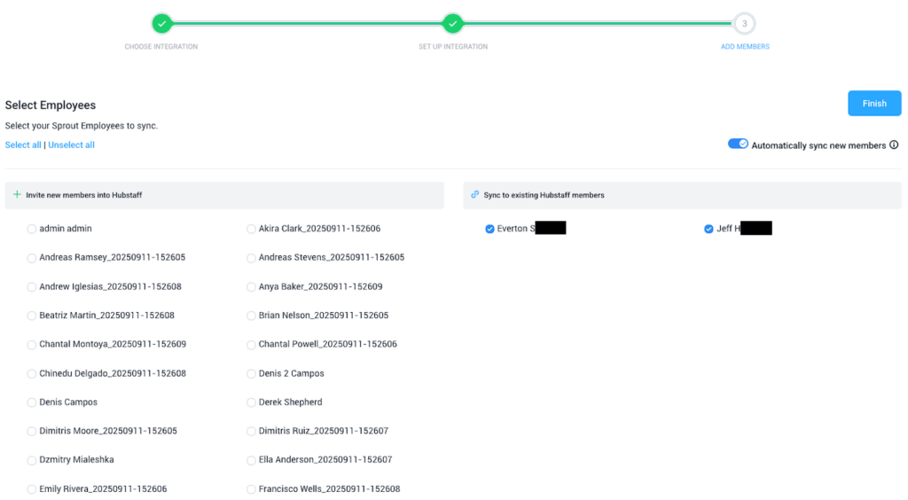Select Dzmitry Mialeshka employee option

click(x=32, y=460)
